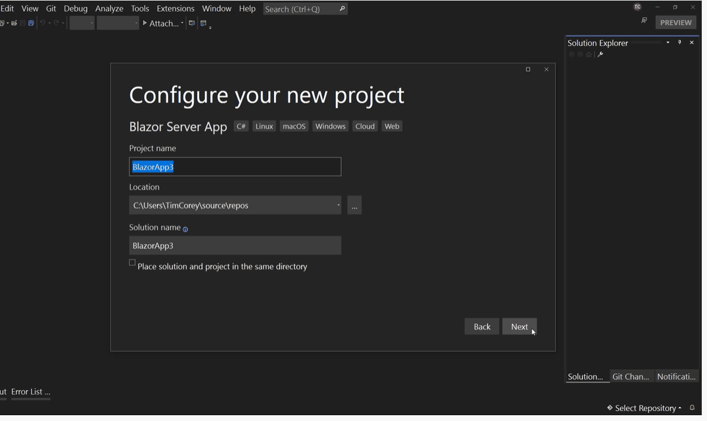Expand the Location path dropdown
Viewport: 707px width, 421px height.
coord(338,205)
